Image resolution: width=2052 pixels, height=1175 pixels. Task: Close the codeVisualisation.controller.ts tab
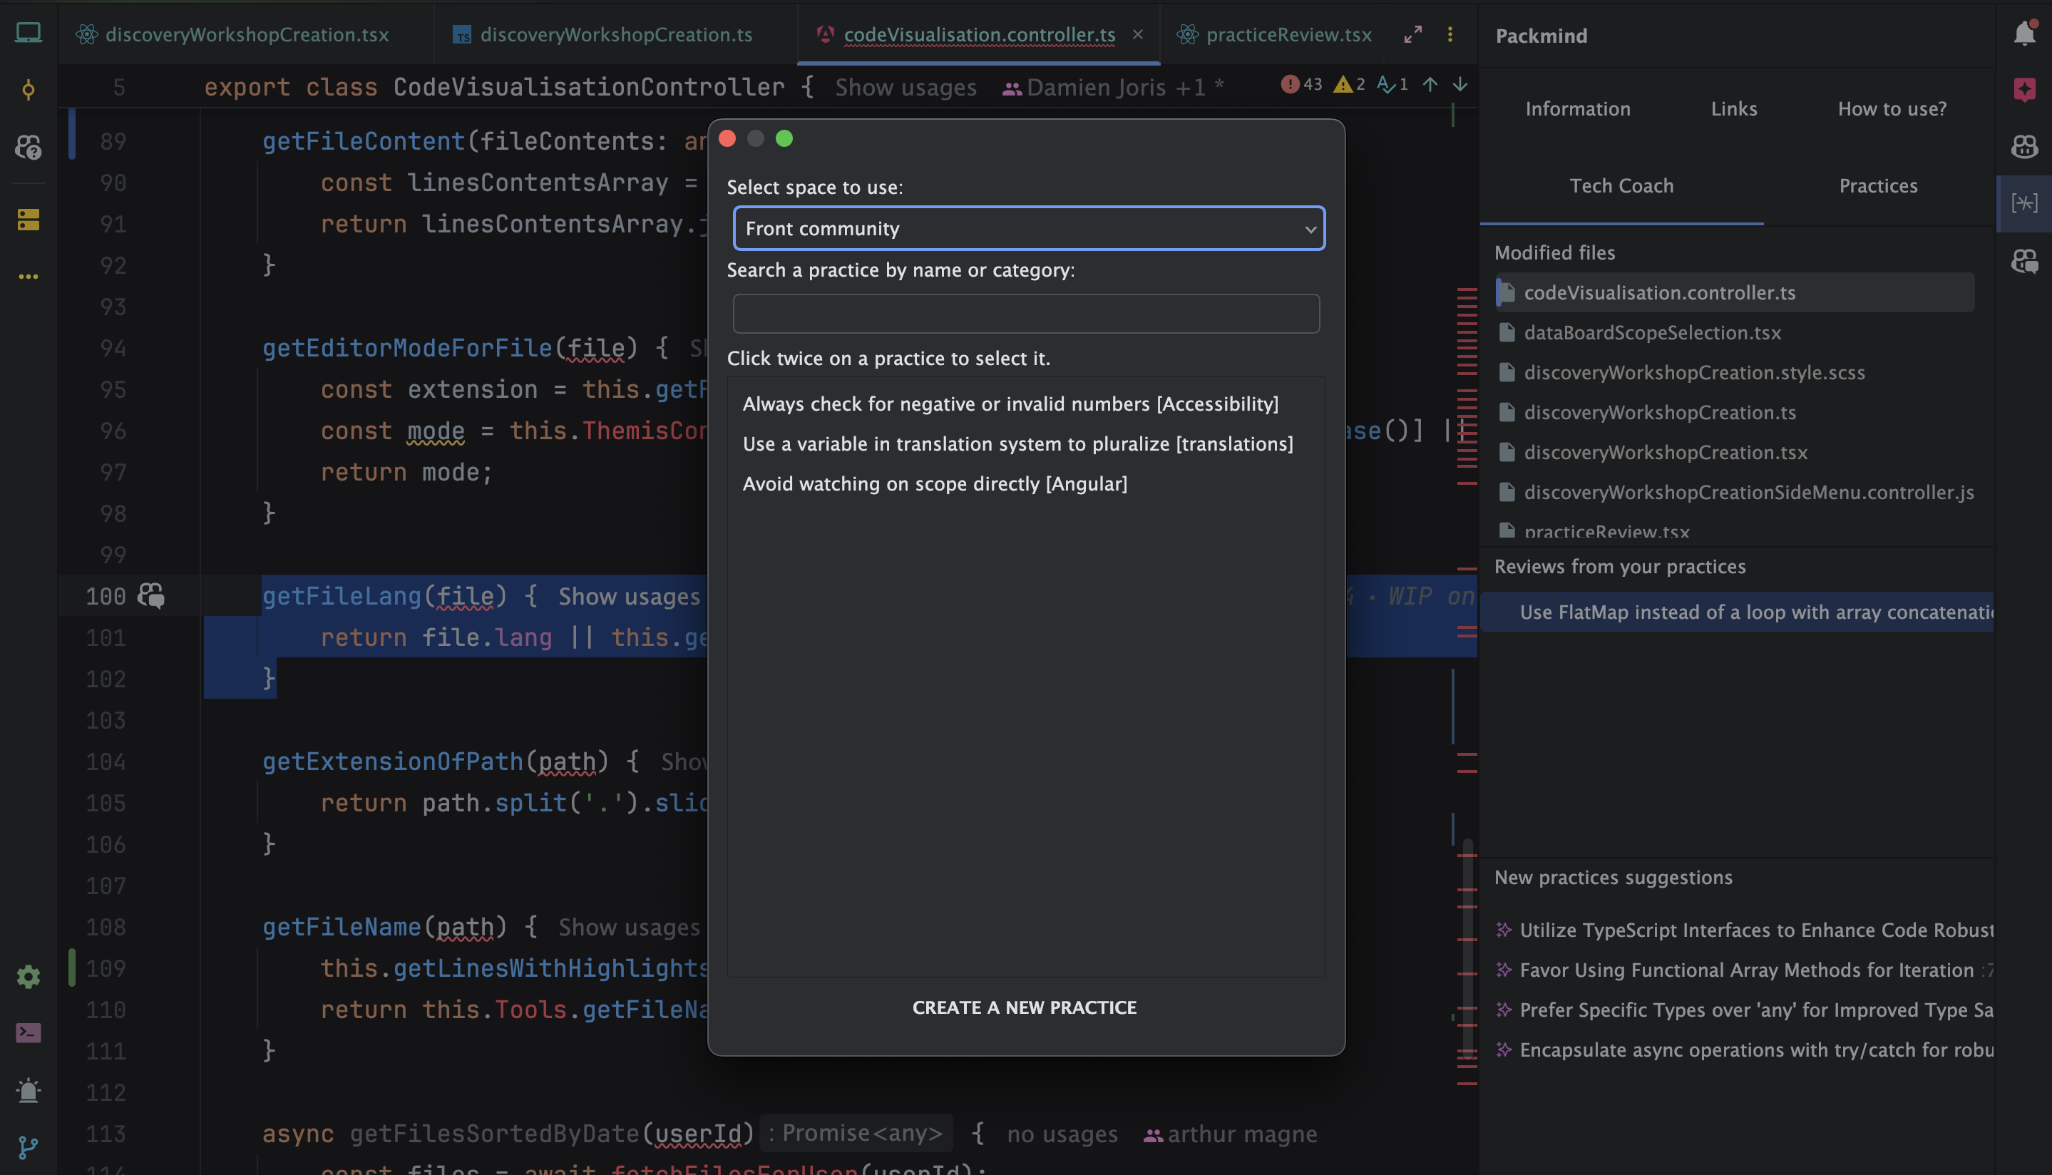point(1138,34)
